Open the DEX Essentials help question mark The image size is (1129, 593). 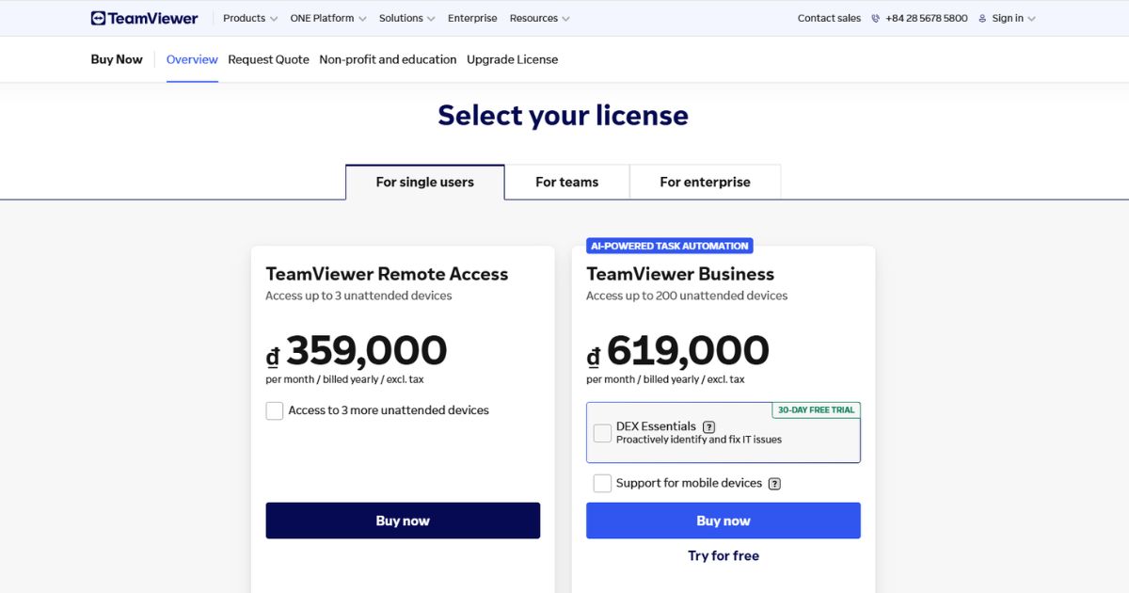click(x=708, y=426)
